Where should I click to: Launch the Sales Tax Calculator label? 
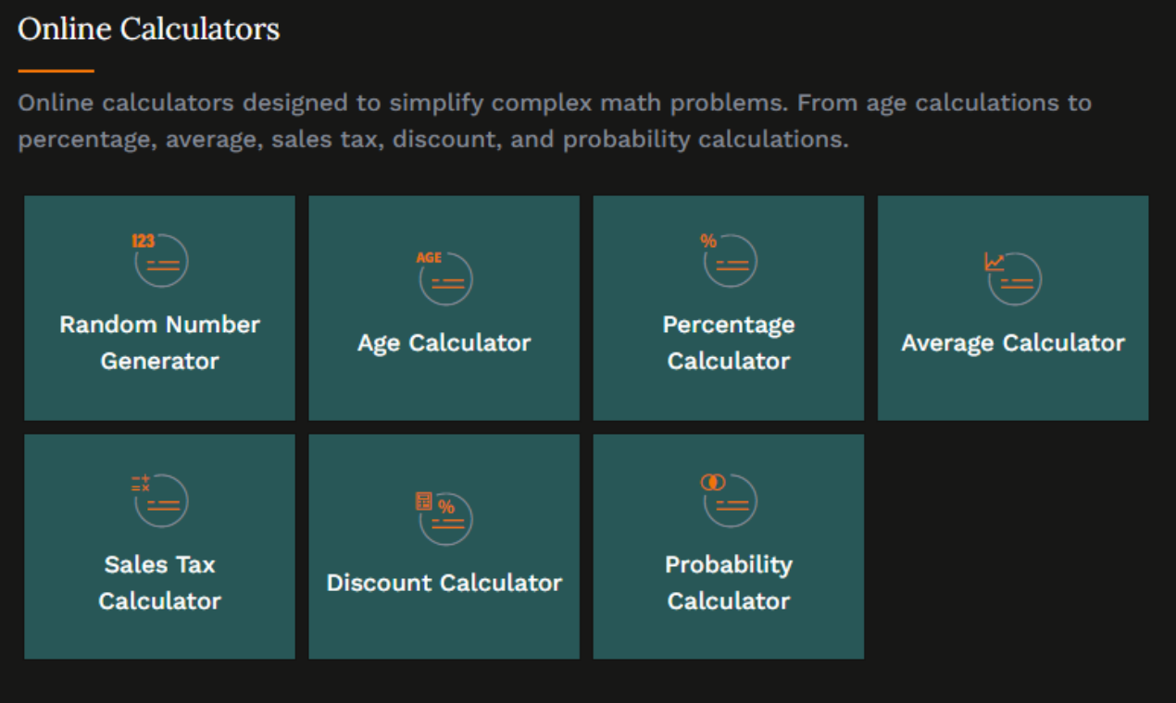point(160,583)
